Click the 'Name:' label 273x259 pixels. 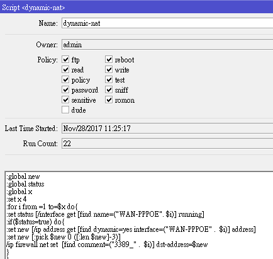pos(48,23)
